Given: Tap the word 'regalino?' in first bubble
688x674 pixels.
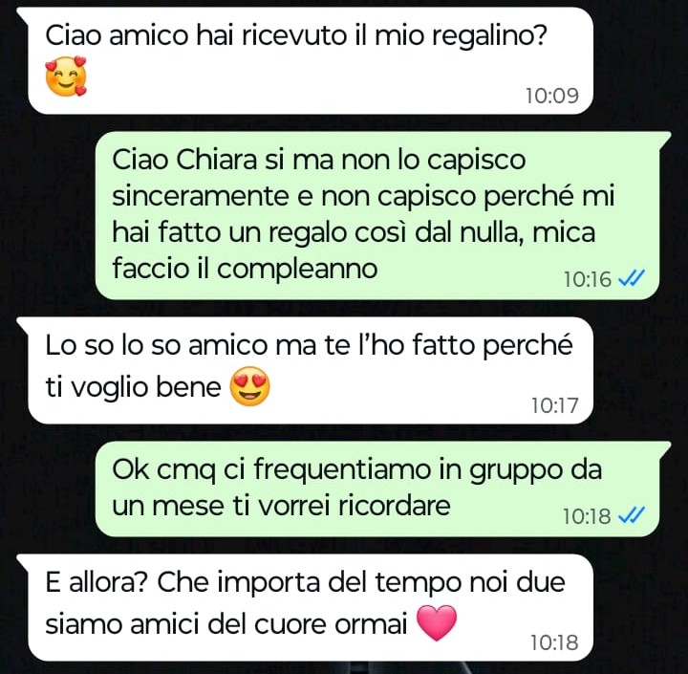Looking at the screenshot, I should (x=489, y=36).
